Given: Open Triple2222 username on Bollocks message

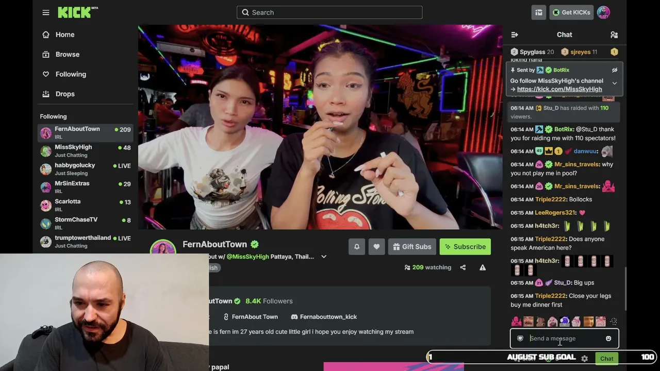Looking at the screenshot, I should click(x=550, y=199).
